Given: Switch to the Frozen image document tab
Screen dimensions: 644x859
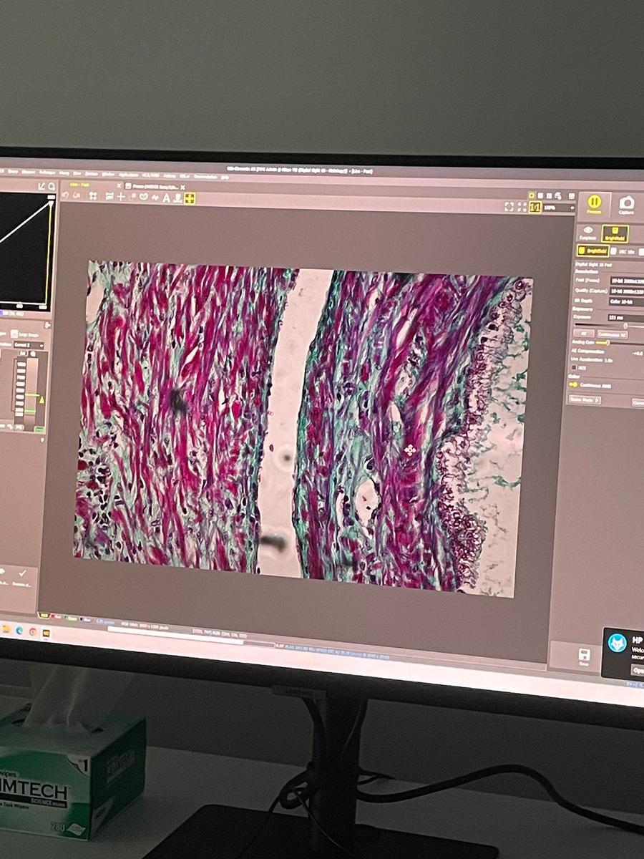Looking at the screenshot, I should (x=150, y=186).
